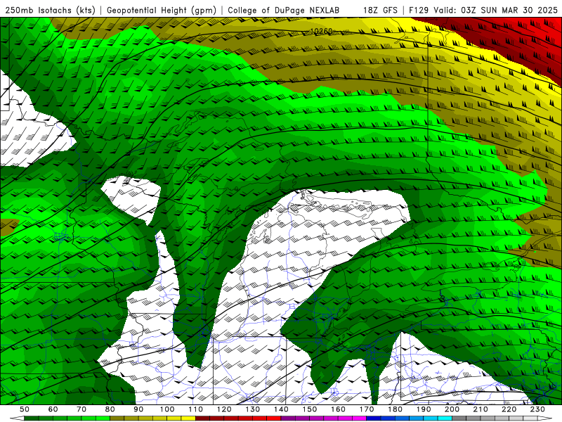Click the 190 knot scale label
Image resolution: width=562 pixels, height=422 pixels.
424,409
